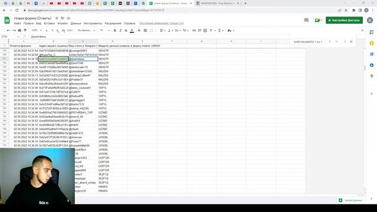
Task: Open the Правка menu
Action: click(x=28, y=24)
